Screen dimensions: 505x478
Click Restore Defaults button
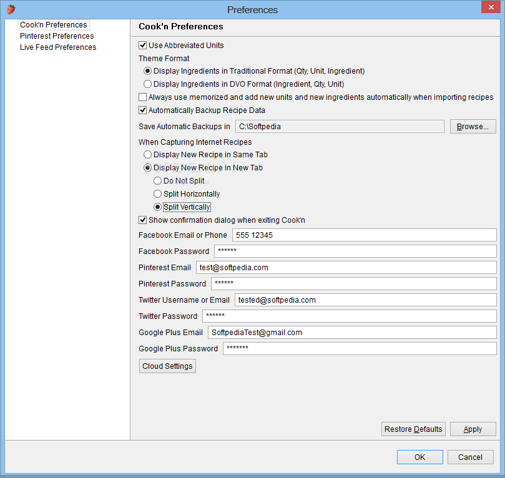(413, 429)
